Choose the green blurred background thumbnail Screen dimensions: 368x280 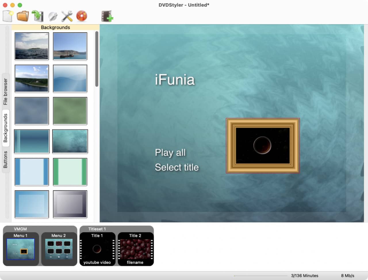pyautogui.click(x=70, y=111)
